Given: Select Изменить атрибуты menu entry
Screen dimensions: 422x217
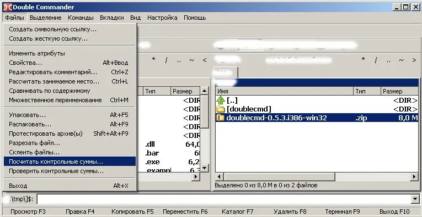Looking at the screenshot, I should click(x=70, y=53).
